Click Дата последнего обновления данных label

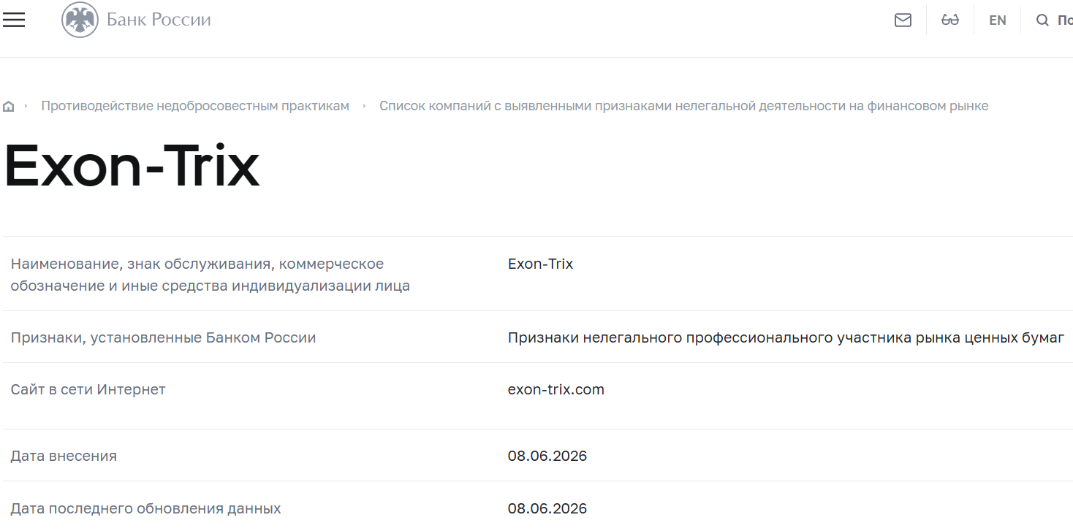145,508
